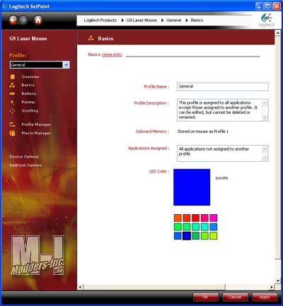Click the "LED Color :" label

[159, 171]
